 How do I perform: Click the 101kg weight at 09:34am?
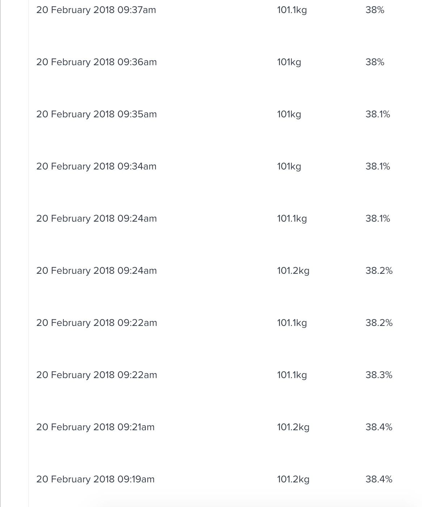(x=289, y=167)
